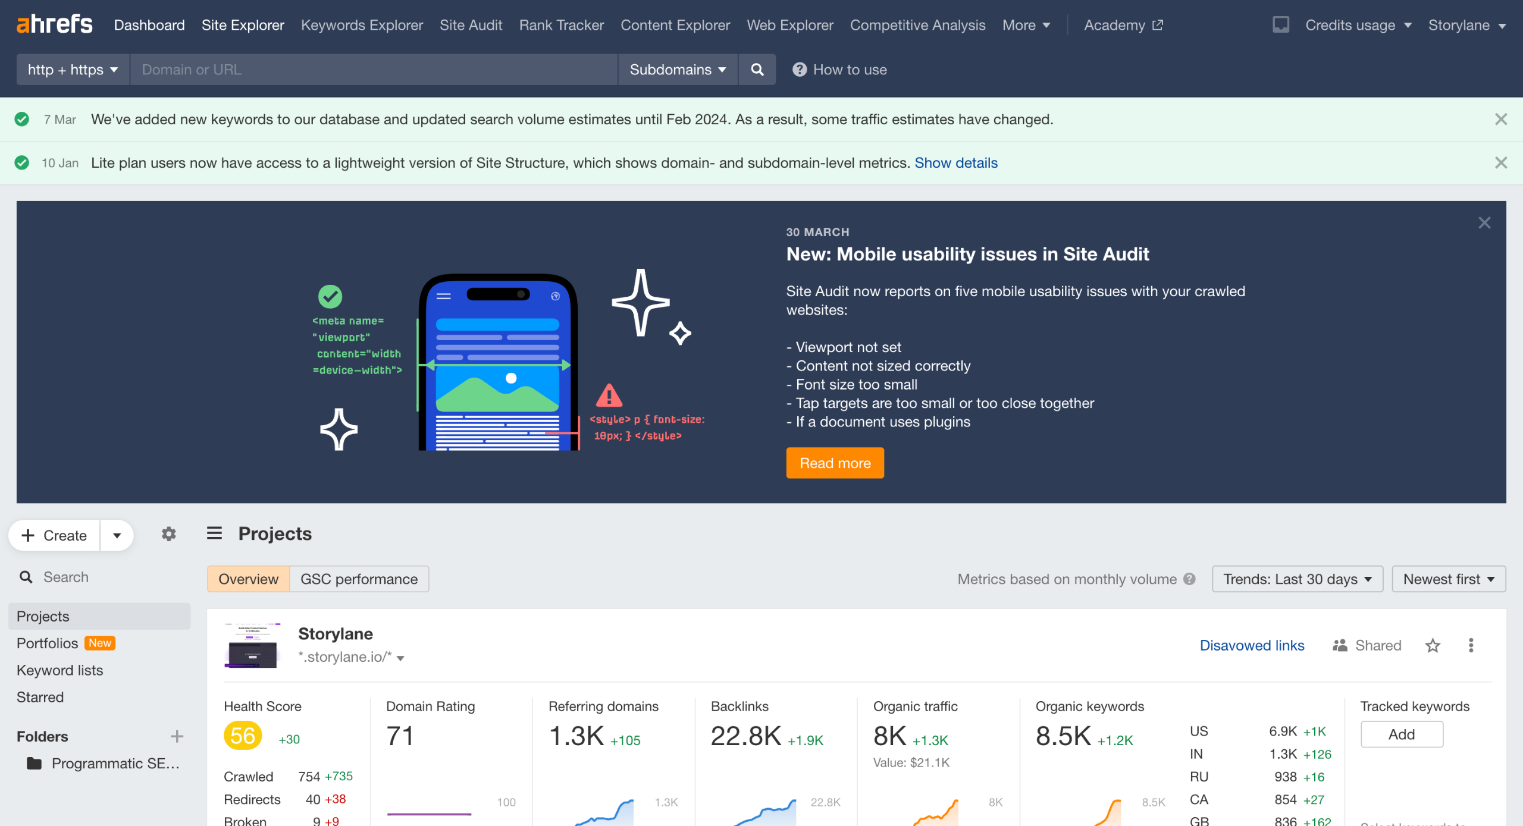Click the Shared people icon
The height and width of the screenshot is (826, 1523).
click(x=1340, y=645)
